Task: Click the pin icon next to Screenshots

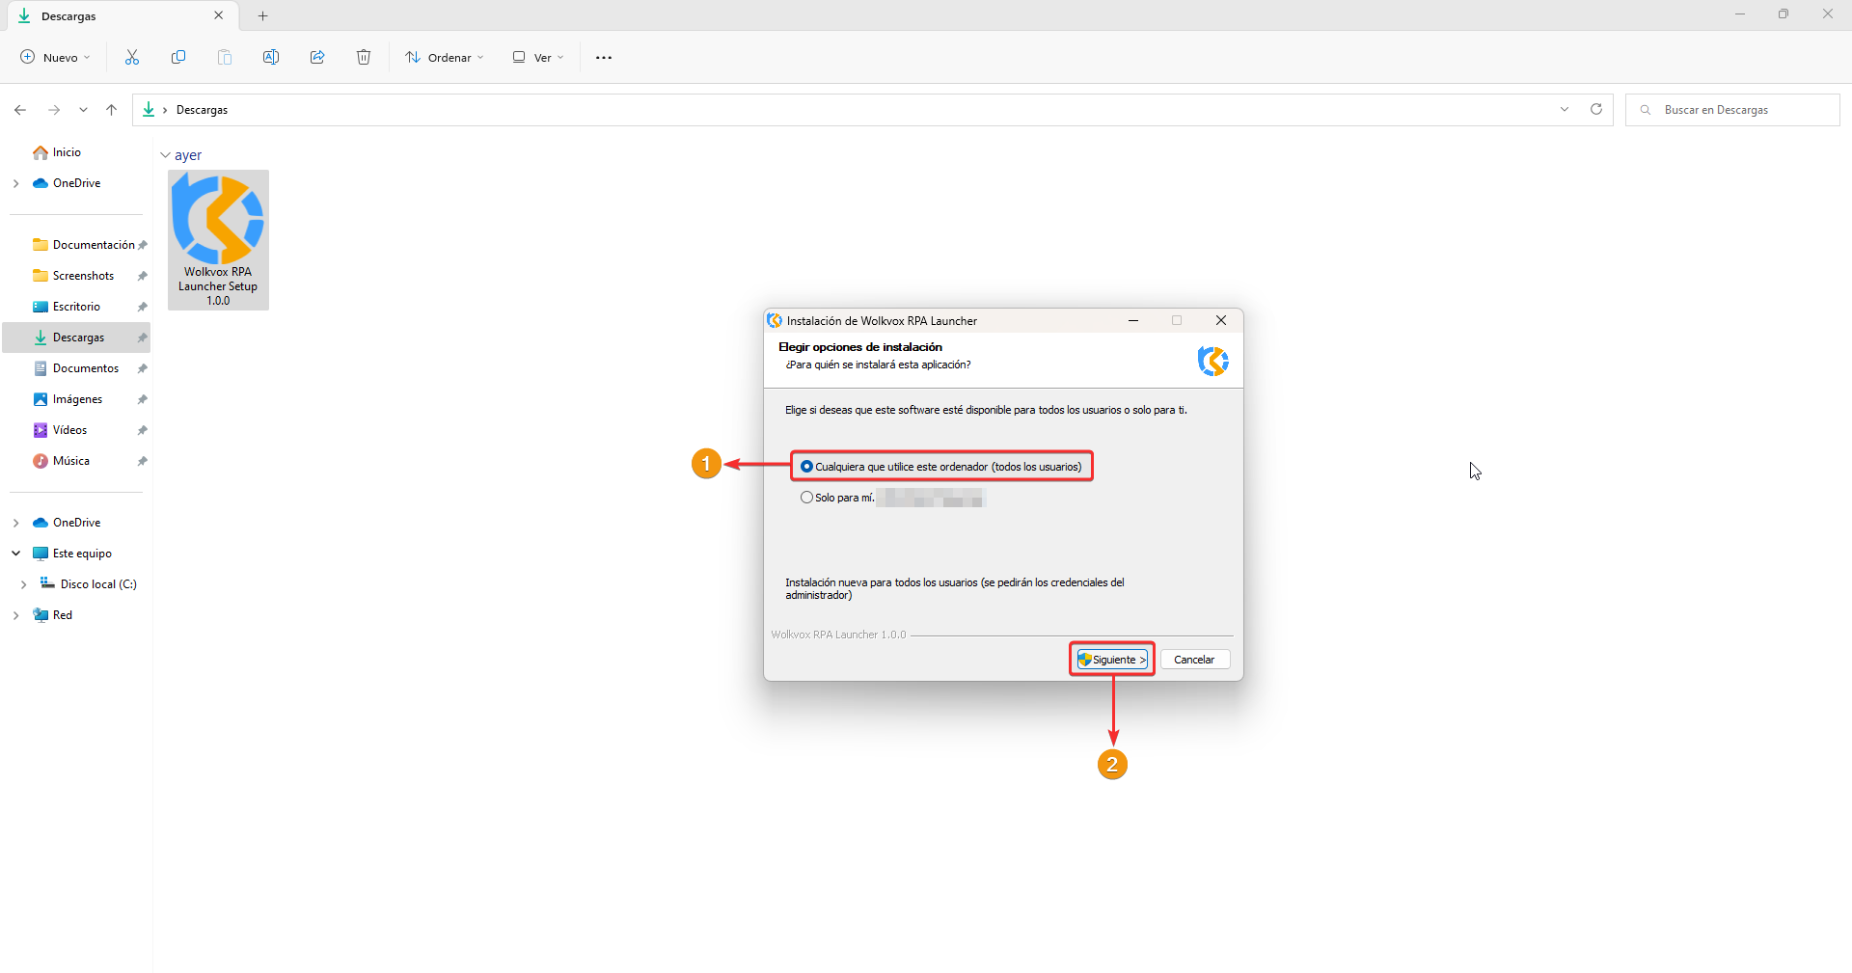Action: coord(143,276)
